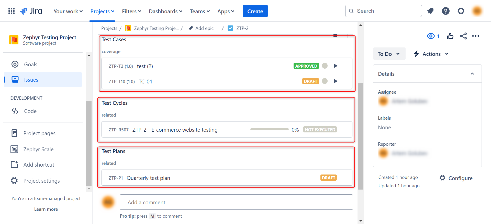The height and width of the screenshot is (224, 491).
Task: Run test case ZTP-T2 play button
Action: point(336,66)
